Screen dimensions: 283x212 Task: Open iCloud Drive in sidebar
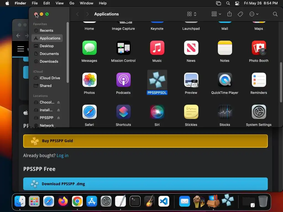coord(47,78)
